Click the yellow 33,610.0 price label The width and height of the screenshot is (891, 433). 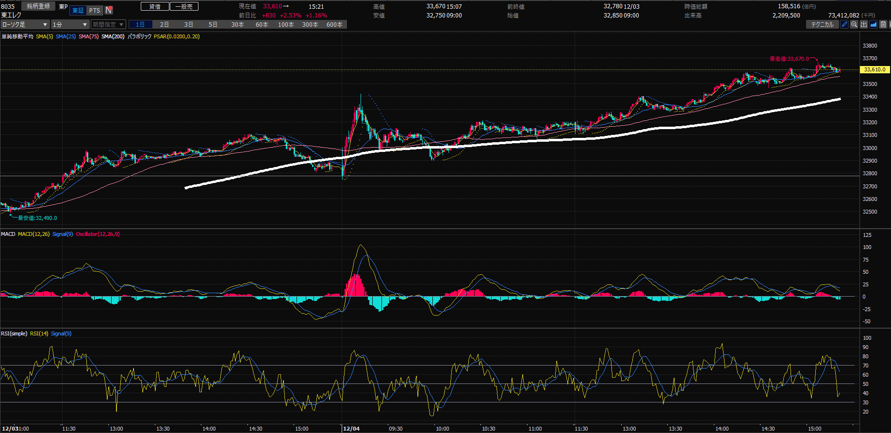click(874, 69)
